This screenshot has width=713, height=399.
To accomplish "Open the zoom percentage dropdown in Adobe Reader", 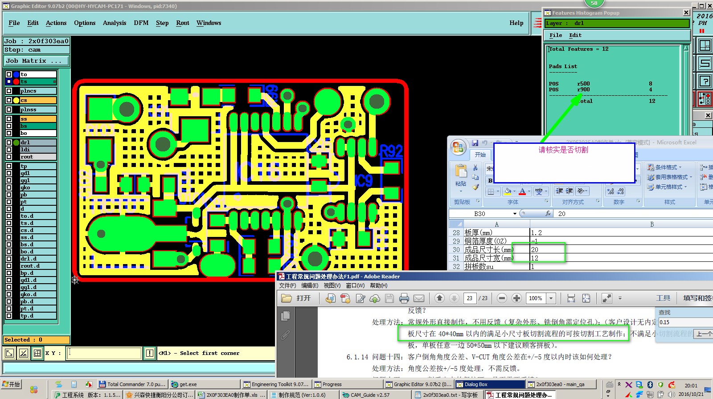I will (551, 298).
